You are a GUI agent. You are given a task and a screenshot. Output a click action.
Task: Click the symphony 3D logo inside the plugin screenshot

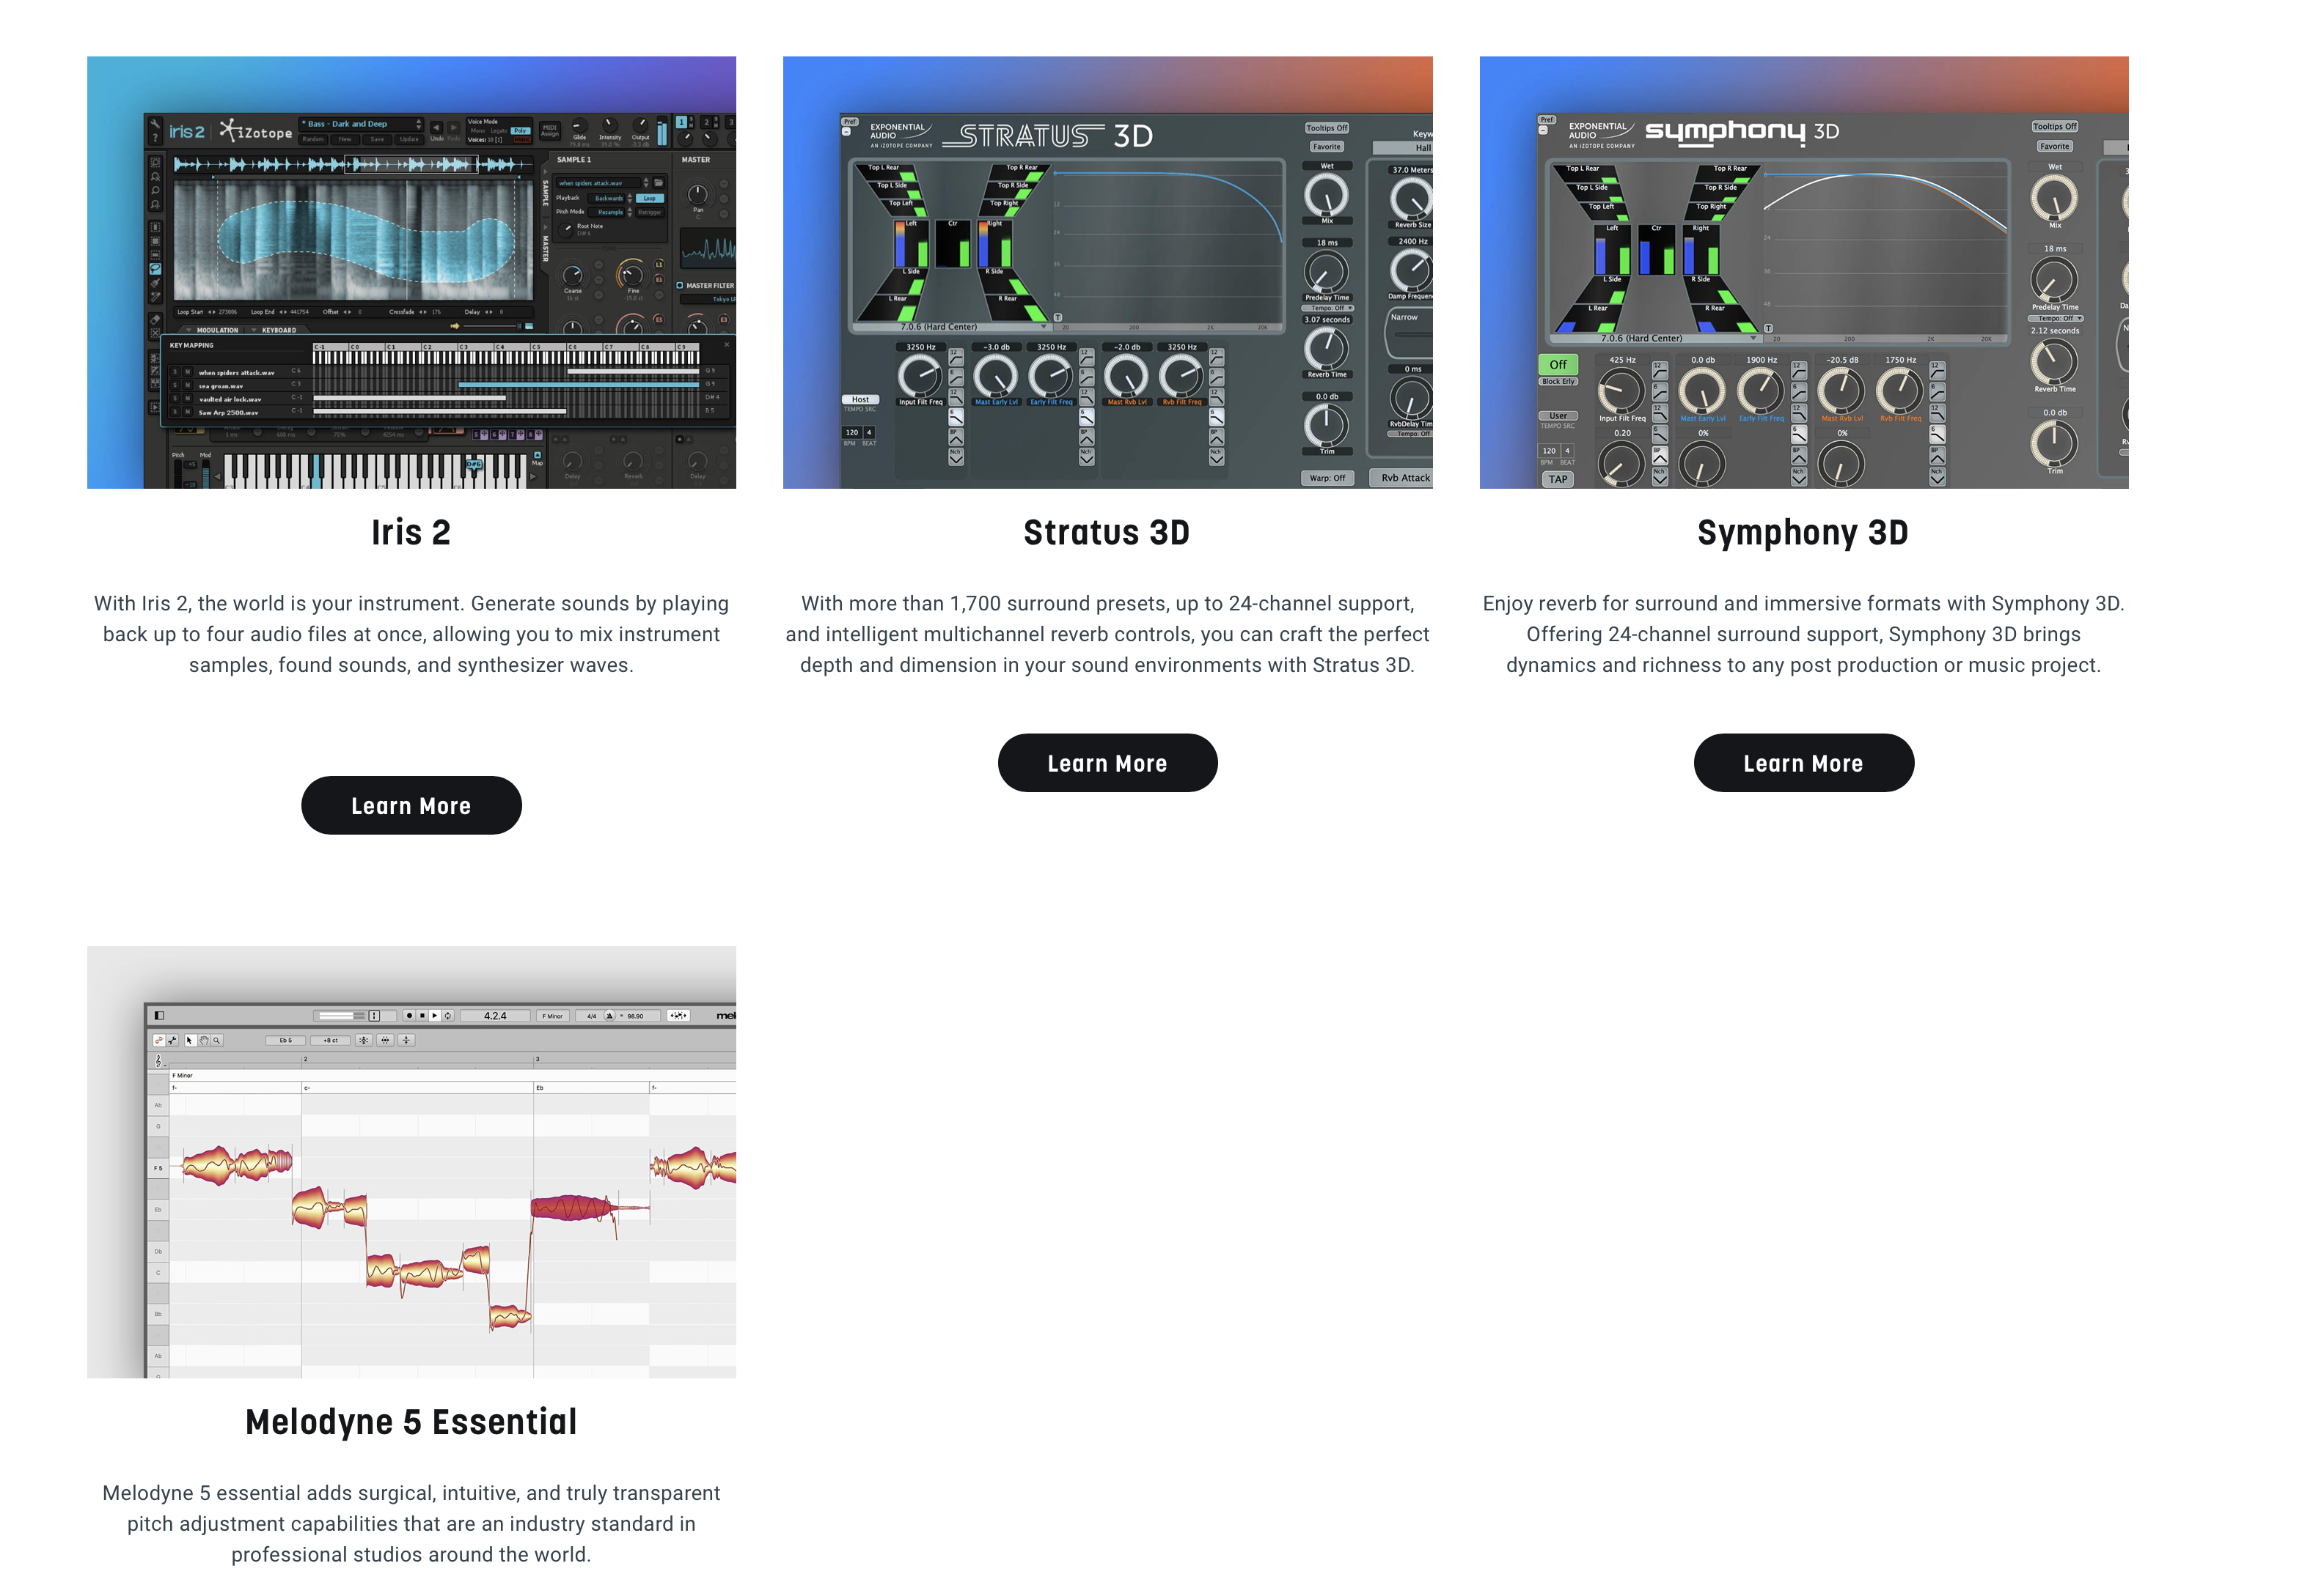coord(1742,131)
